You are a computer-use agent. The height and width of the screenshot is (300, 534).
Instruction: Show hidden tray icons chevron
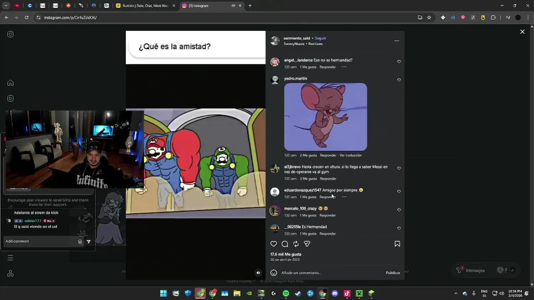click(456, 293)
